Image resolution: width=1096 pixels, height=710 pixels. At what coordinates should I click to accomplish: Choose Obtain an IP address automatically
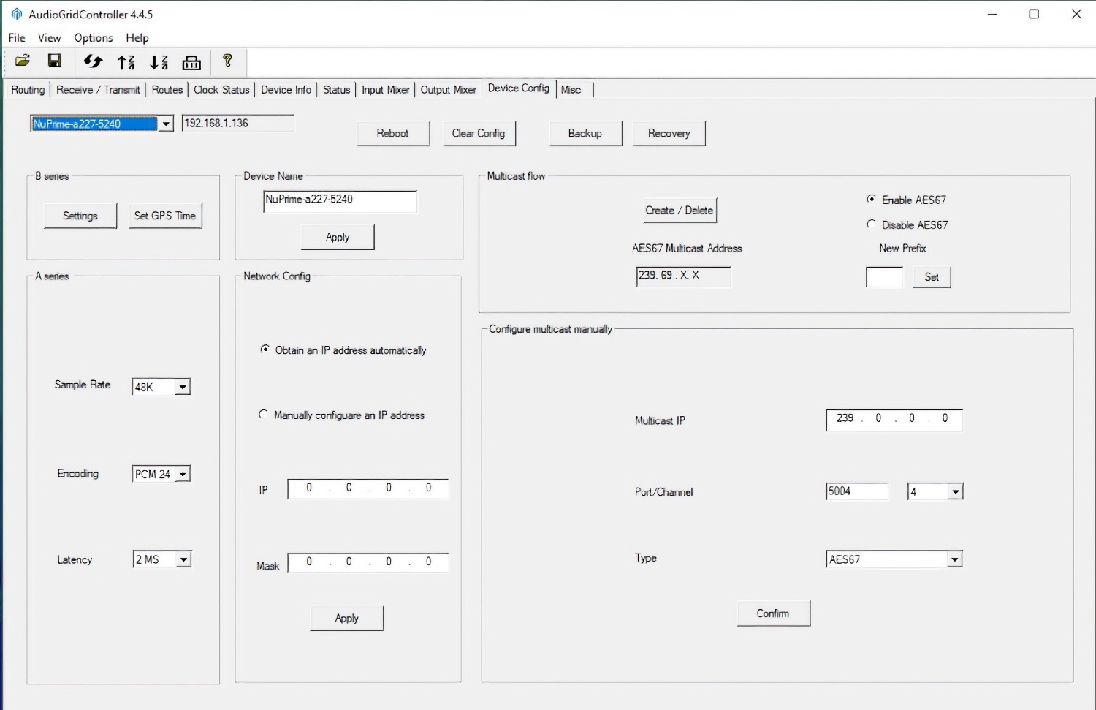tap(265, 350)
